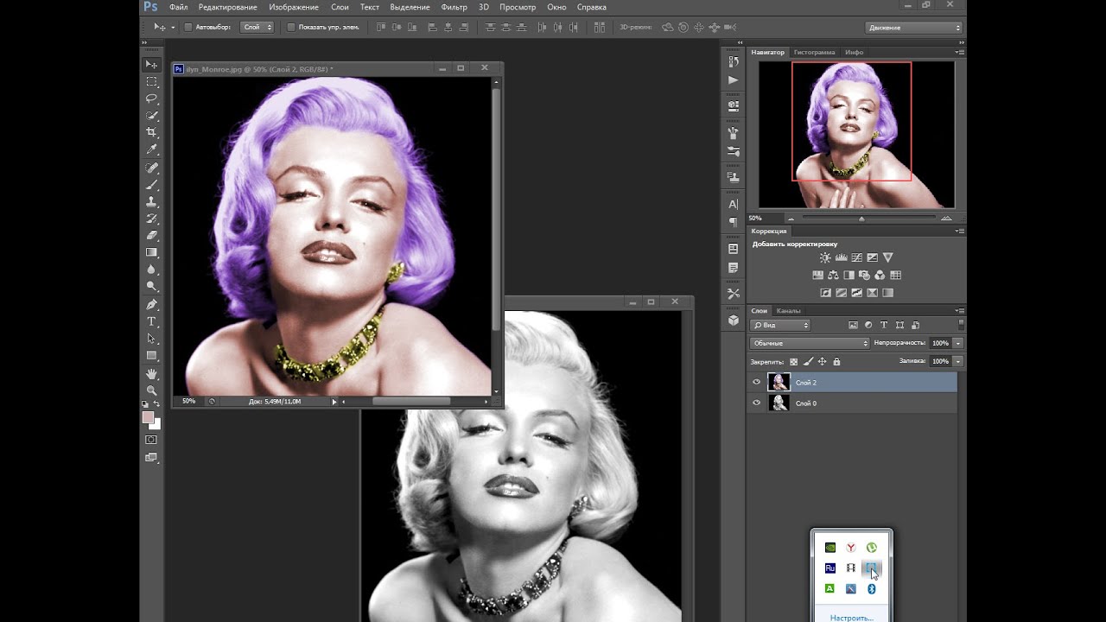
Task: Select the Rectangular Marquee tool
Action: click(152, 81)
